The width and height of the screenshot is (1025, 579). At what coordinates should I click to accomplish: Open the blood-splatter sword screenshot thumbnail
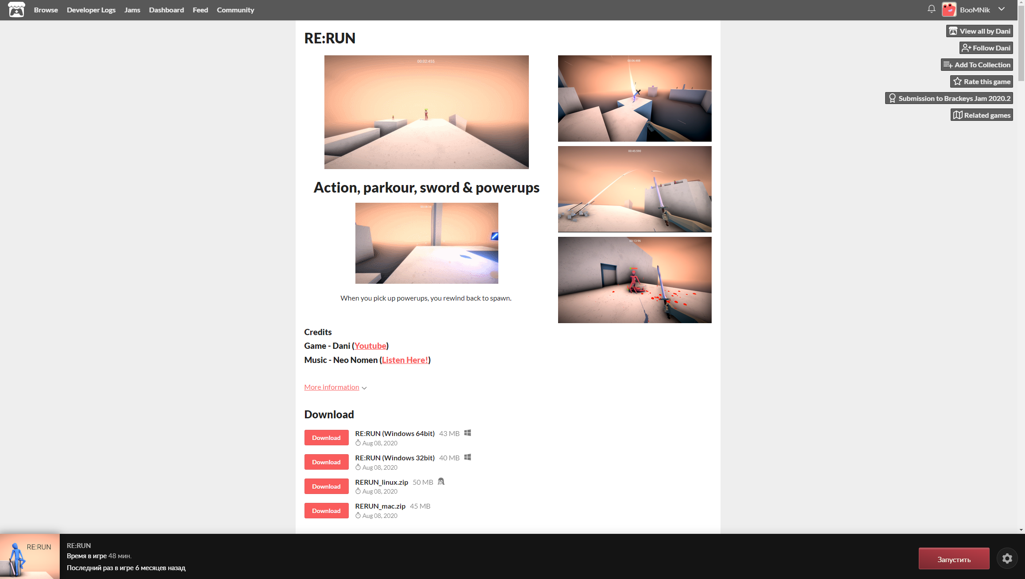(634, 280)
